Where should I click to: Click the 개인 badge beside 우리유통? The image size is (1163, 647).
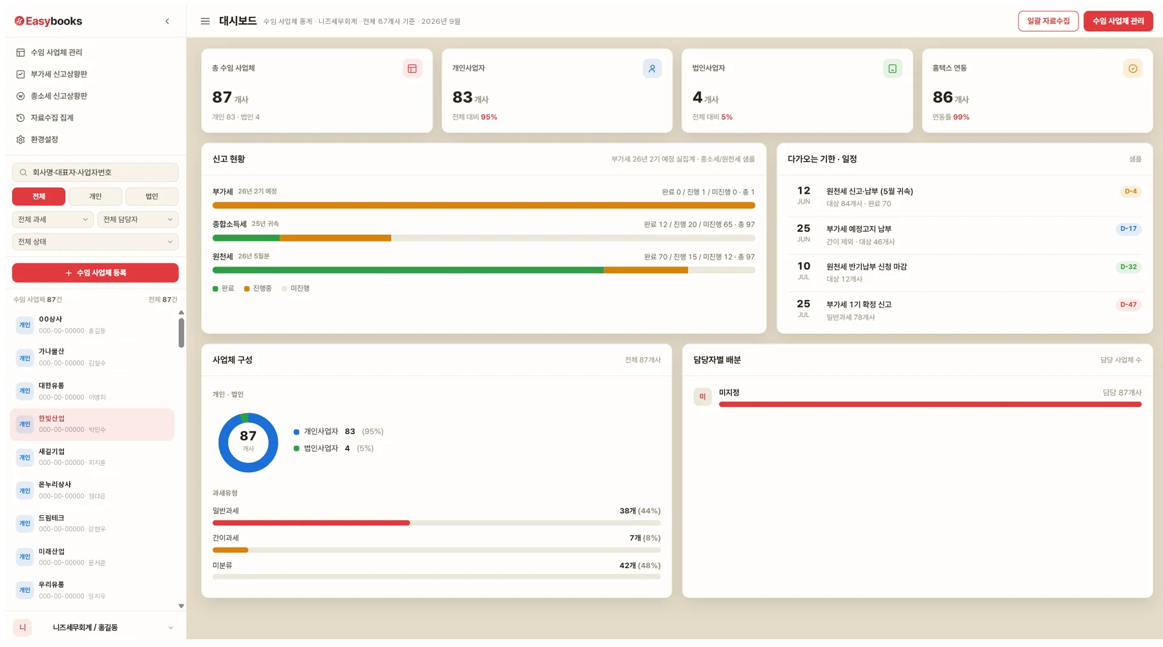(x=25, y=590)
